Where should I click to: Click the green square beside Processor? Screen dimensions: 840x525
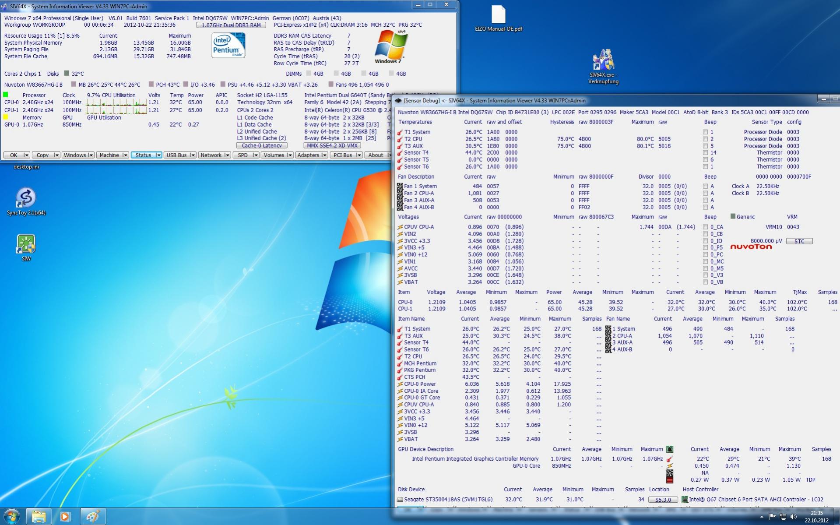click(x=6, y=95)
